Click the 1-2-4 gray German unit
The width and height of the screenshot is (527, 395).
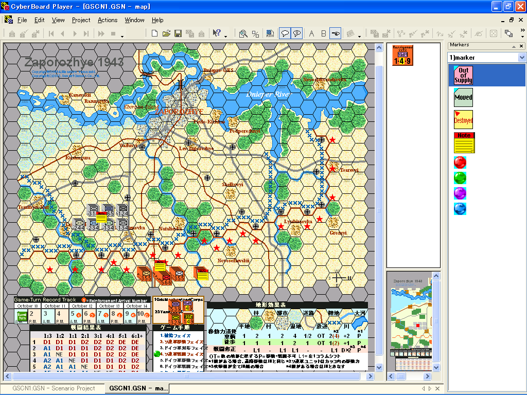pyautogui.click(x=122, y=210)
